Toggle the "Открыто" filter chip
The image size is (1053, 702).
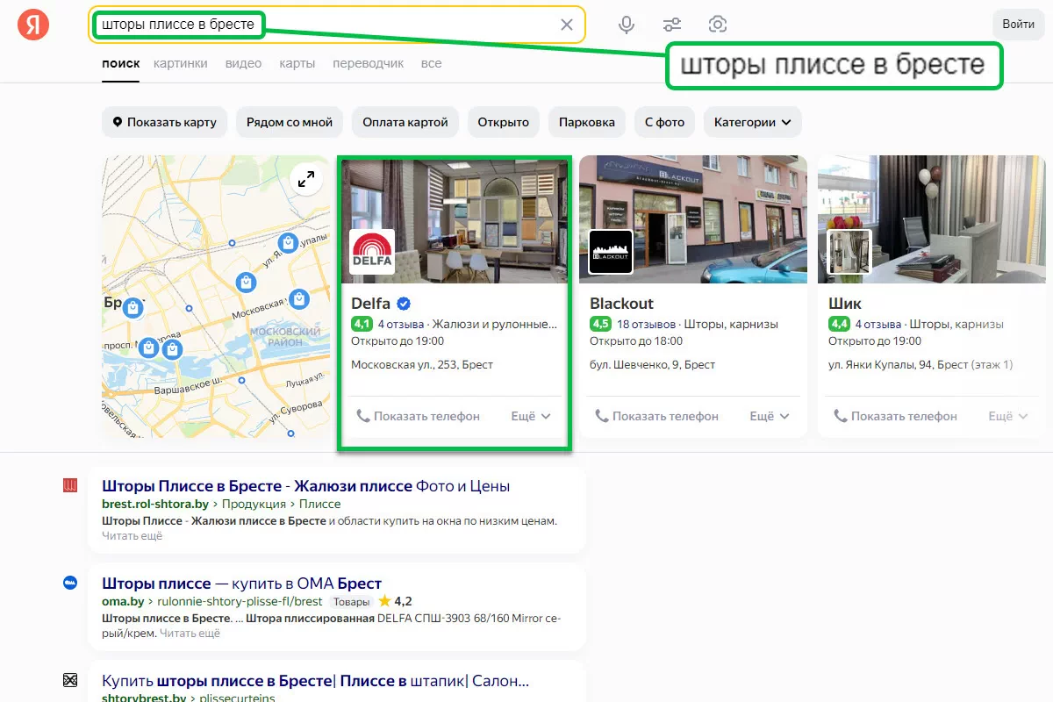point(503,122)
